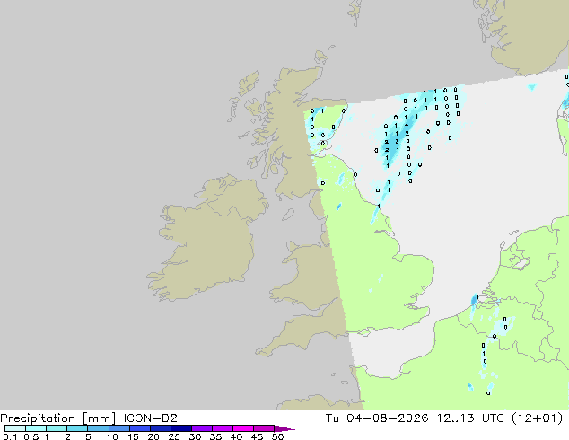Click the 15 mm legend swatch
569x440 pixels.
[140, 428]
